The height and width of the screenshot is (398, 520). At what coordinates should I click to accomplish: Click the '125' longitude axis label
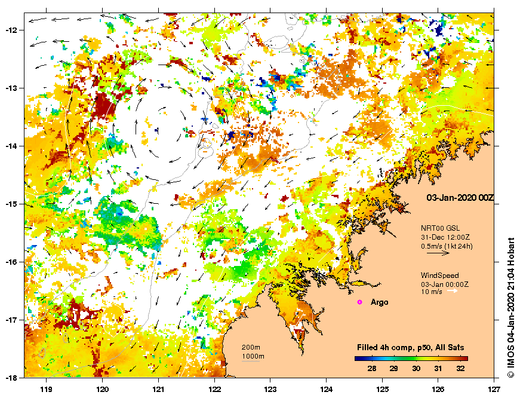pos(382,389)
